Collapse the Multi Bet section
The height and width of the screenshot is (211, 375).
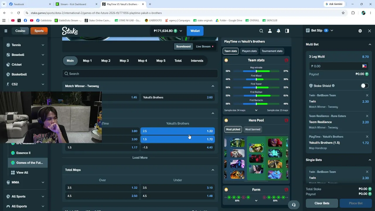tap(370, 44)
